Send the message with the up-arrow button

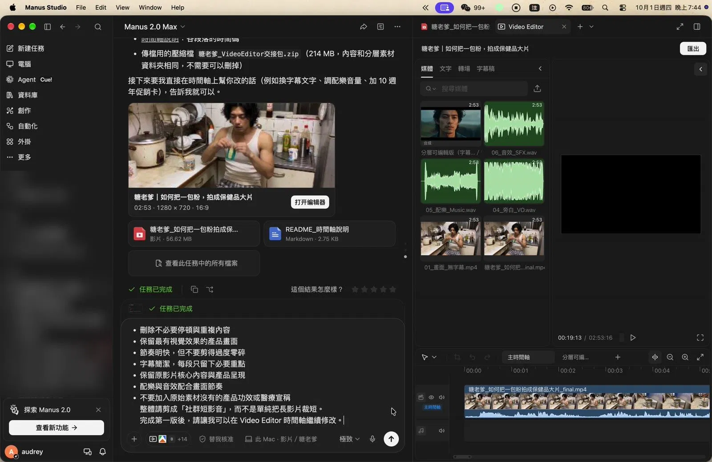(391, 439)
